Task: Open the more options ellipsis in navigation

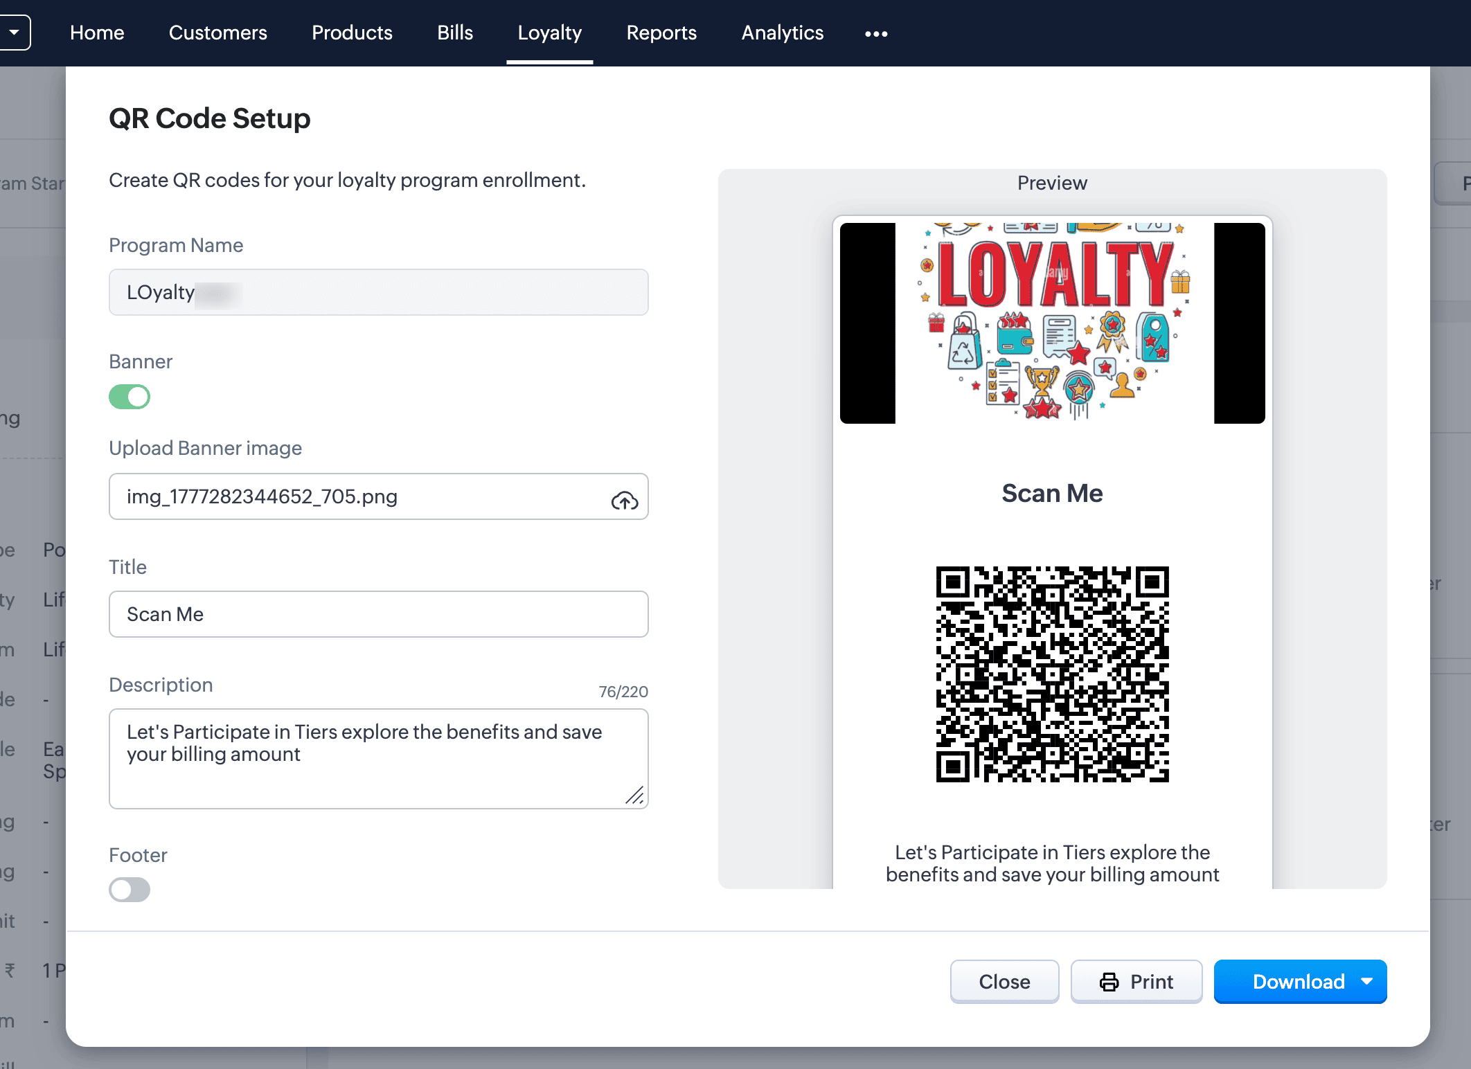Action: tap(876, 33)
